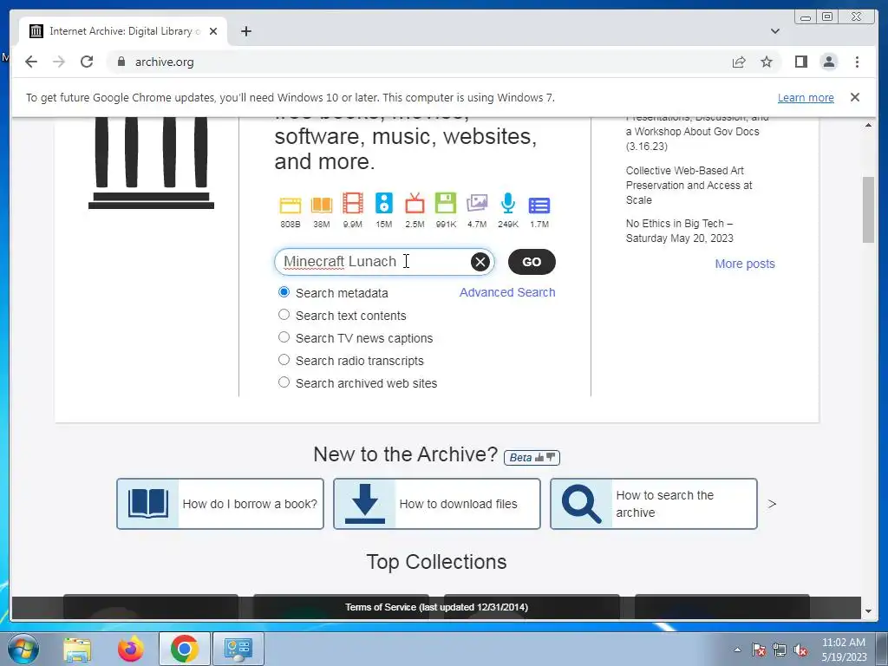Image resolution: width=888 pixels, height=666 pixels.
Task: Open Windows Start menu orb
Action: coord(23,649)
